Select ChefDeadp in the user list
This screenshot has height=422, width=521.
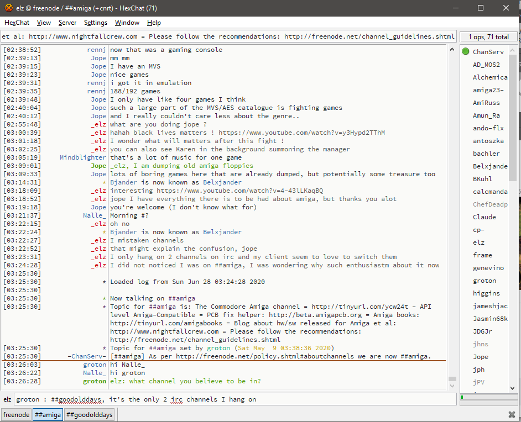click(x=490, y=204)
